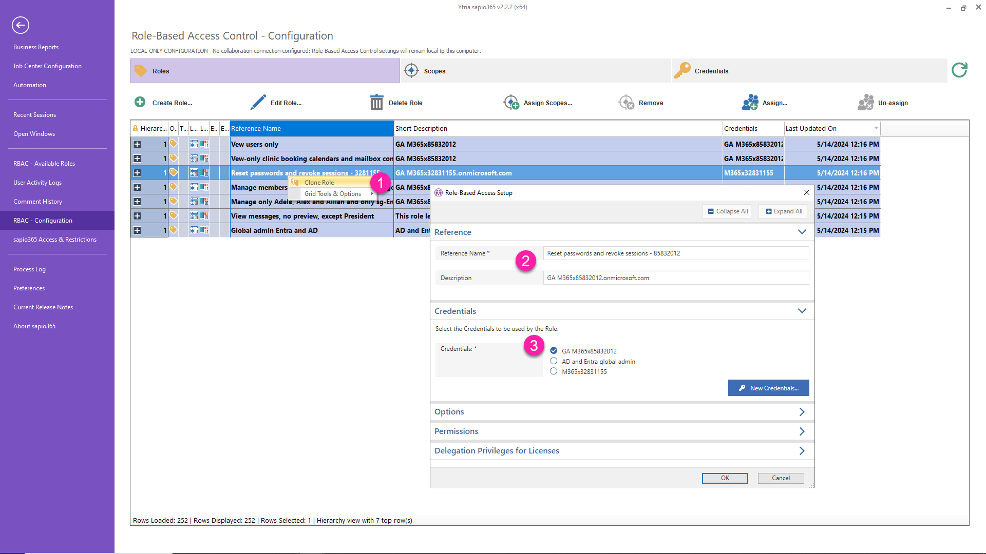The height and width of the screenshot is (554, 986).
Task: Open RBAC - Available Roles
Action: click(44, 163)
